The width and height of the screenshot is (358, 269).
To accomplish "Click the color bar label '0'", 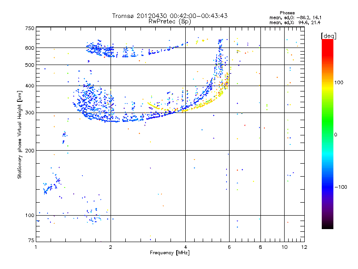I will click(x=336, y=135).
